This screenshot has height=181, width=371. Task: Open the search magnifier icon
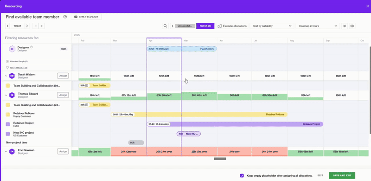(x=166, y=26)
